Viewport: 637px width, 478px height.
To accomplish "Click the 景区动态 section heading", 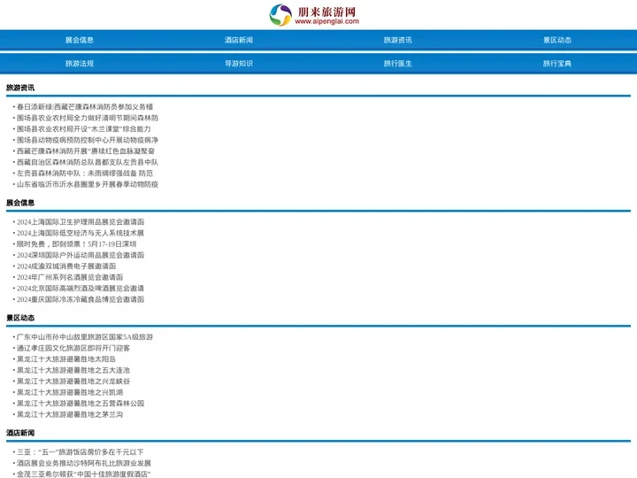I will pos(20,318).
